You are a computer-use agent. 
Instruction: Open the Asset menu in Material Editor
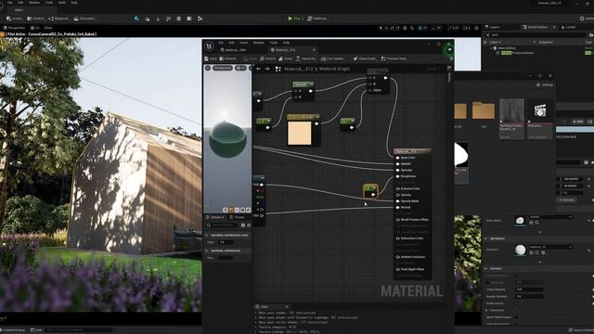(243, 43)
